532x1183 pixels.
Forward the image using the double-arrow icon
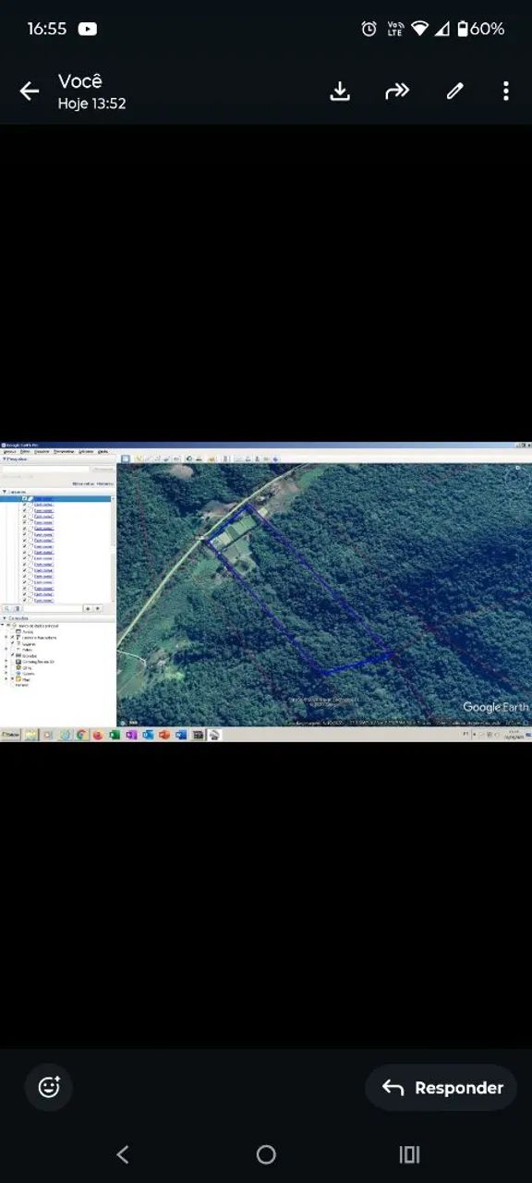[x=397, y=91]
